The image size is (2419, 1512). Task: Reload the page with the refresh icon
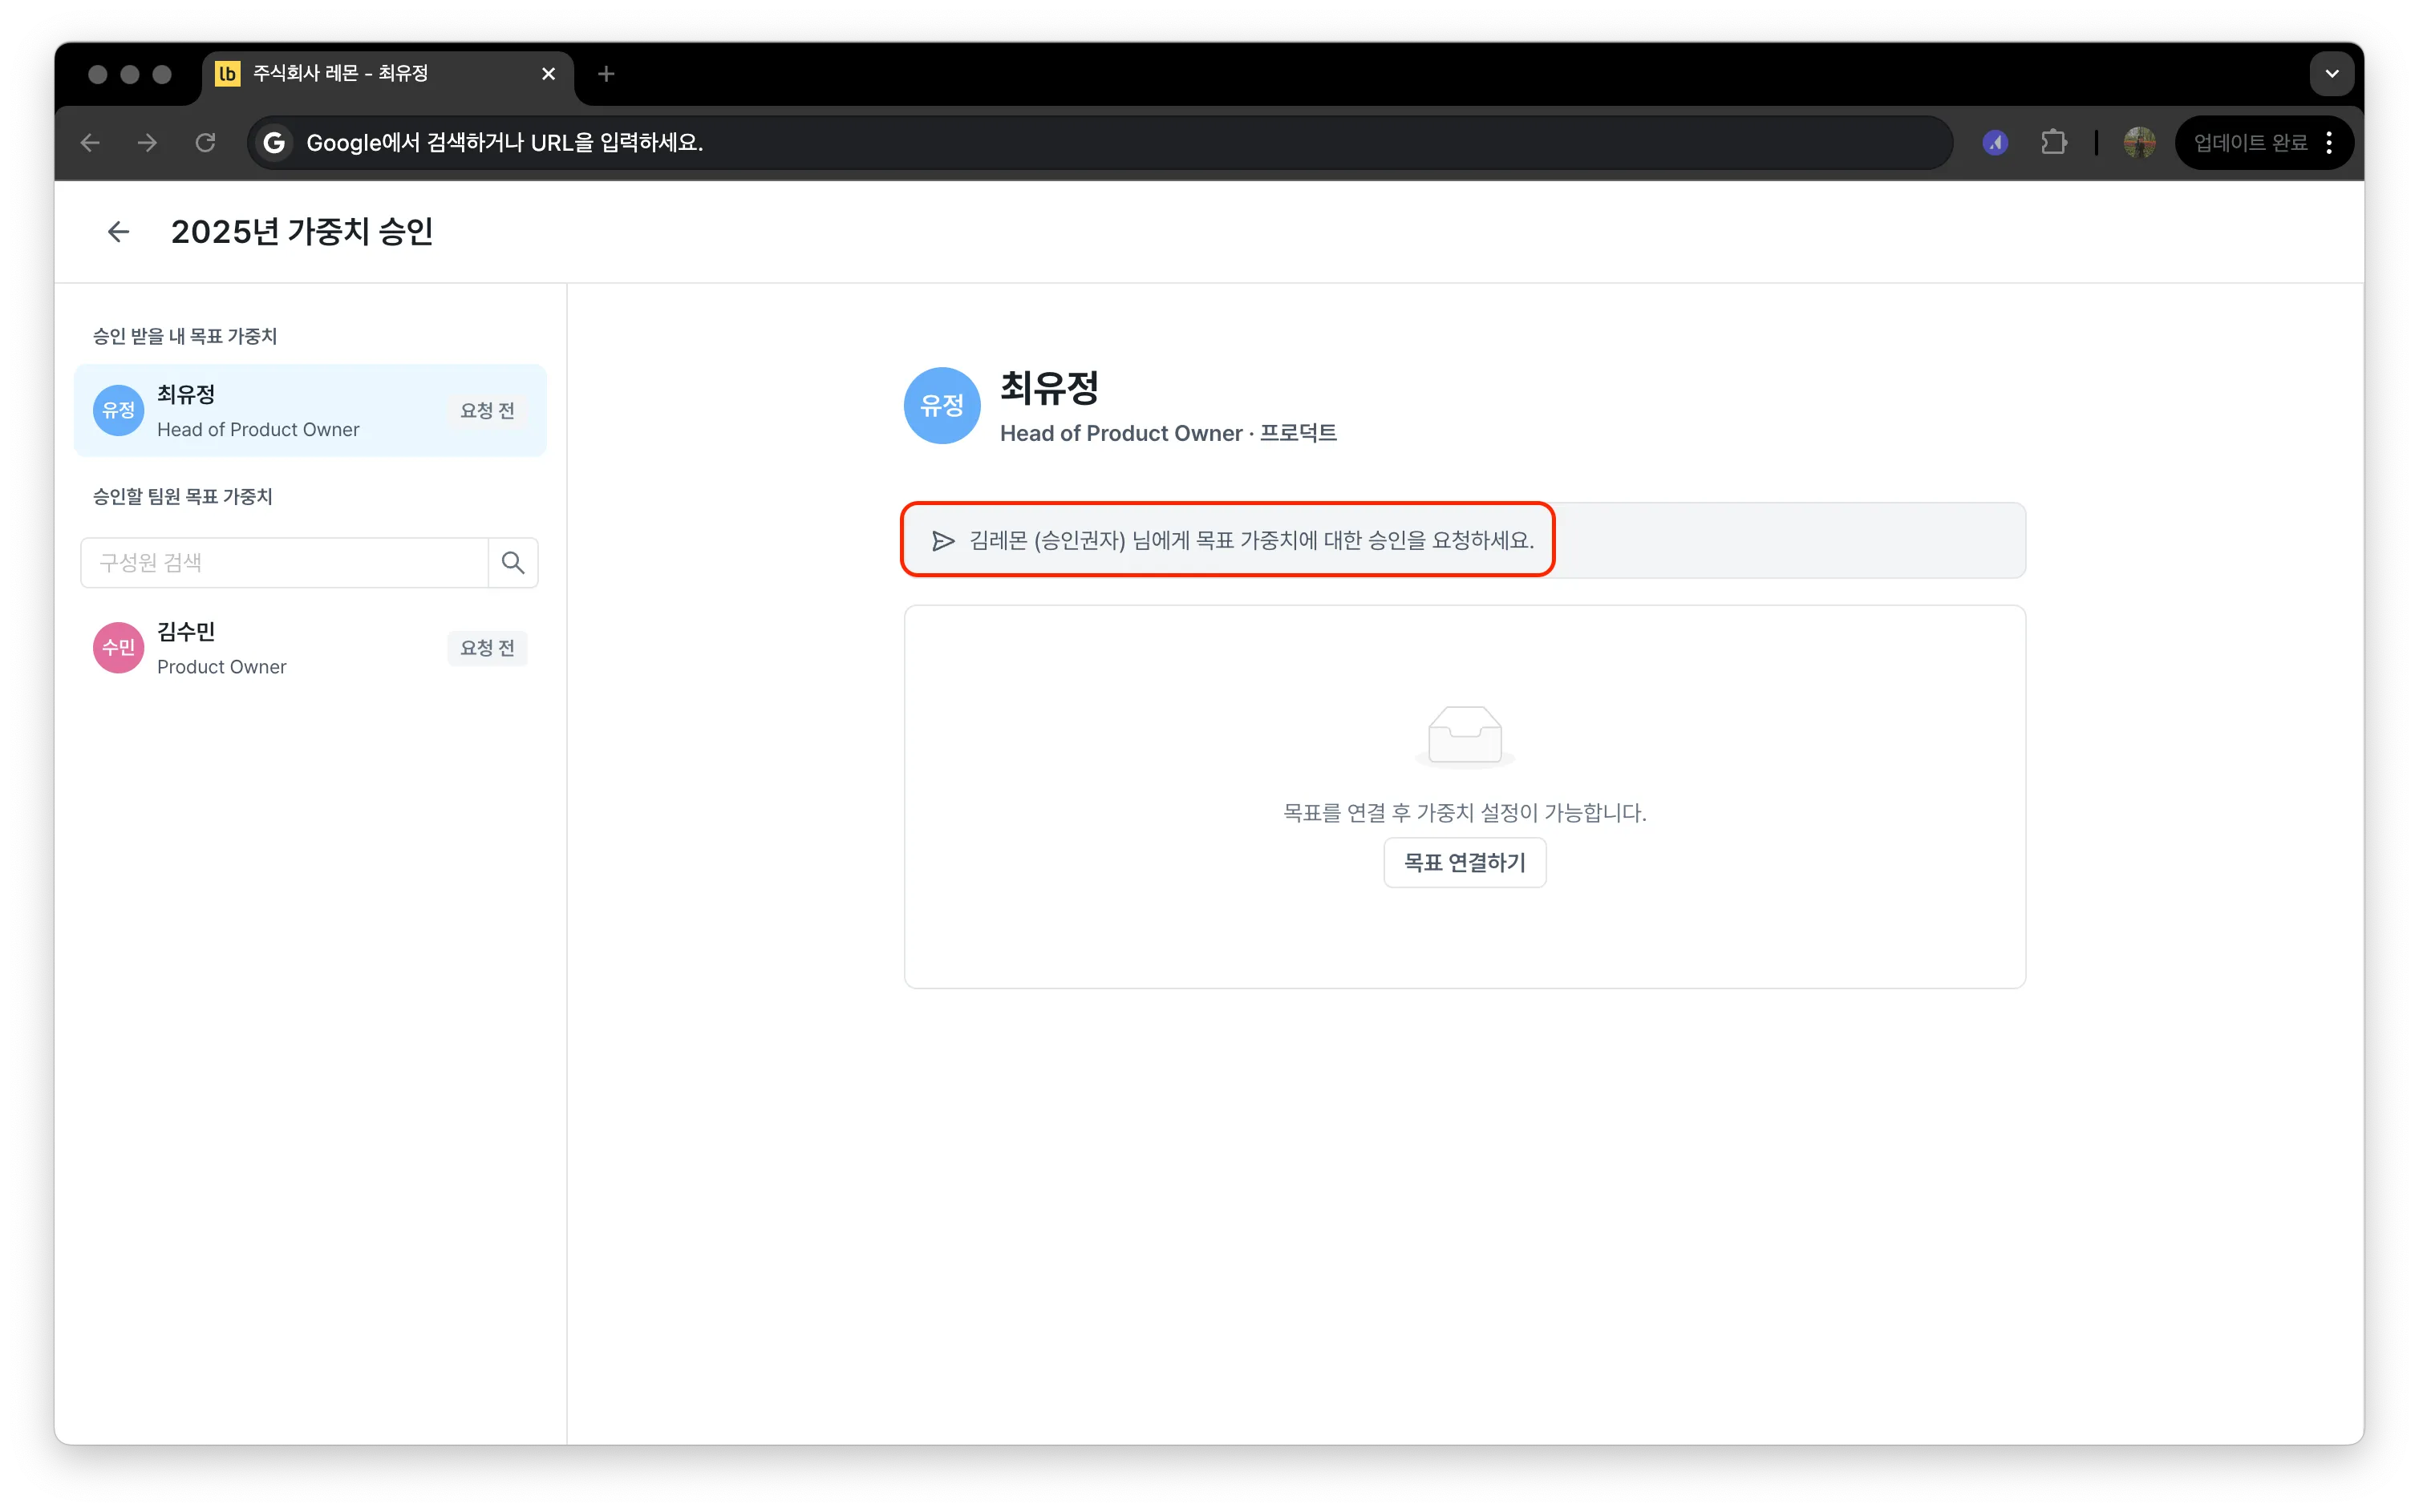pos(206,143)
